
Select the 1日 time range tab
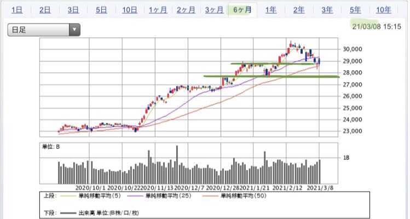click(x=17, y=10)
